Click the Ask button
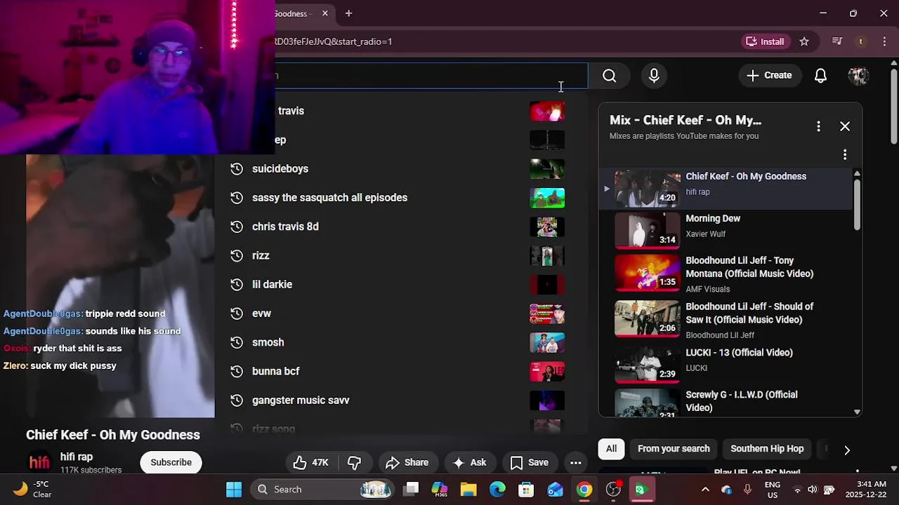 point(470,462)
